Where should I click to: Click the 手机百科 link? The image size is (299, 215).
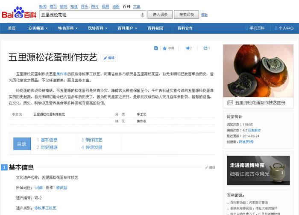257,28
